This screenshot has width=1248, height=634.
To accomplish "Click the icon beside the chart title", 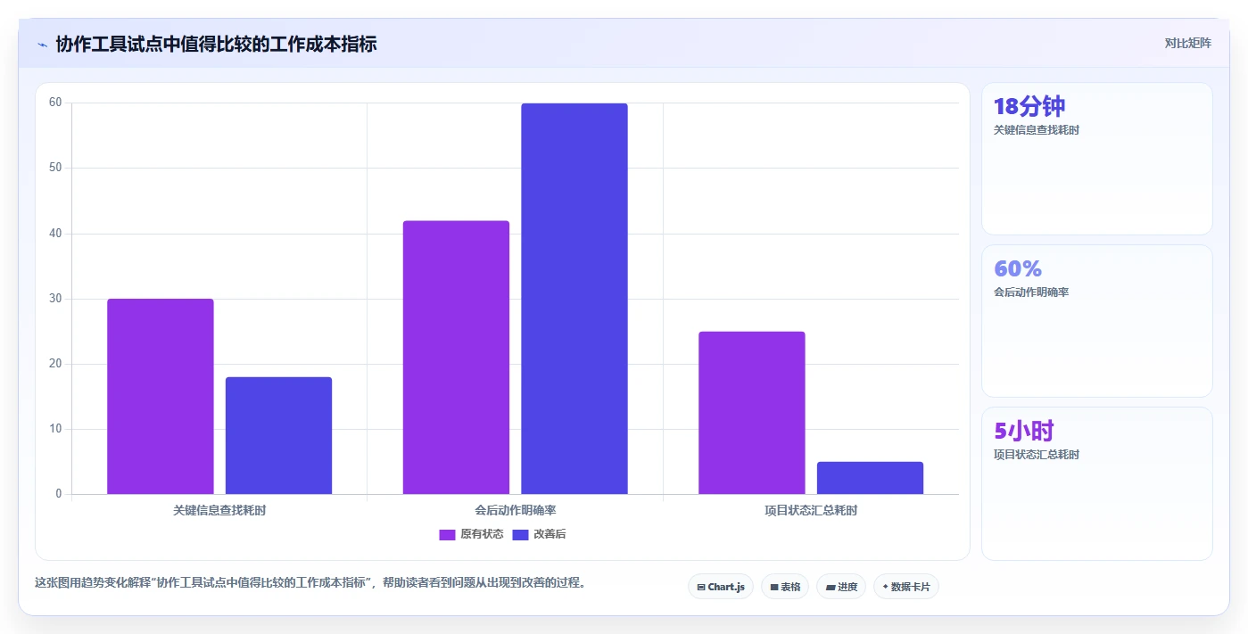I will pos(42,45).
